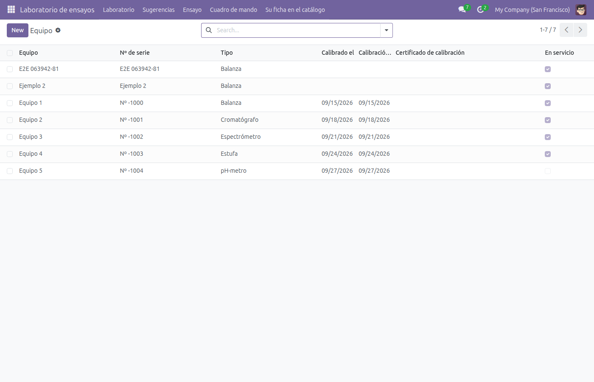594x382 pixels.
Task: Sort by the Equipo column header
Action: tap(28, 53)
